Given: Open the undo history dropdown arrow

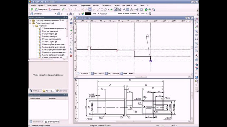Looking at the screenshot, I should [x=66, y=10].
